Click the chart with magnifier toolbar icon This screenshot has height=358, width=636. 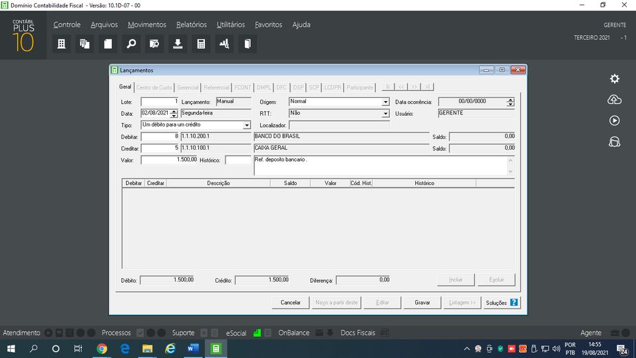tap(224, 44)
